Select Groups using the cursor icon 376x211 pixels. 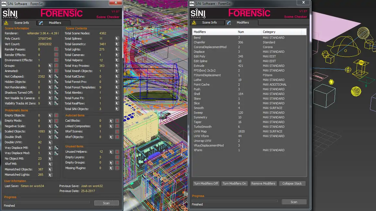50,66
